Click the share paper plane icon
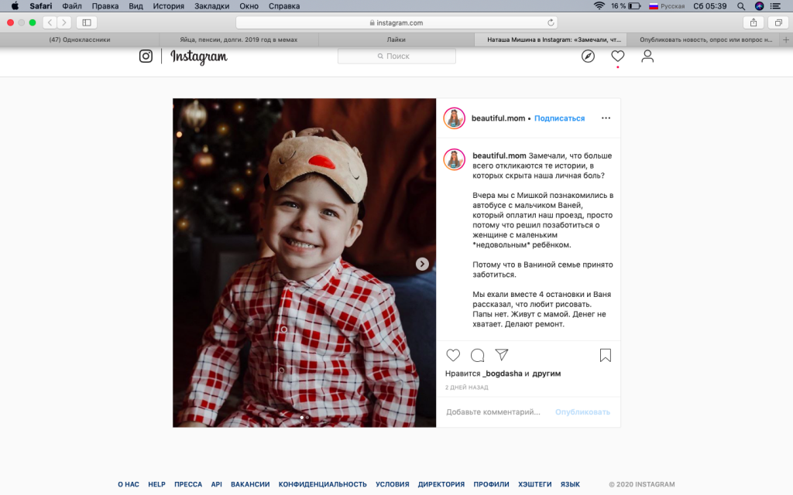793x495 pixels. [x=502, y=355]
